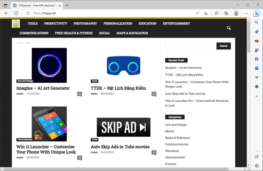This screenshot has width=263, height=171.
Task: Click the Arts and Design thumbnail tag
Action: click(25, 81)
